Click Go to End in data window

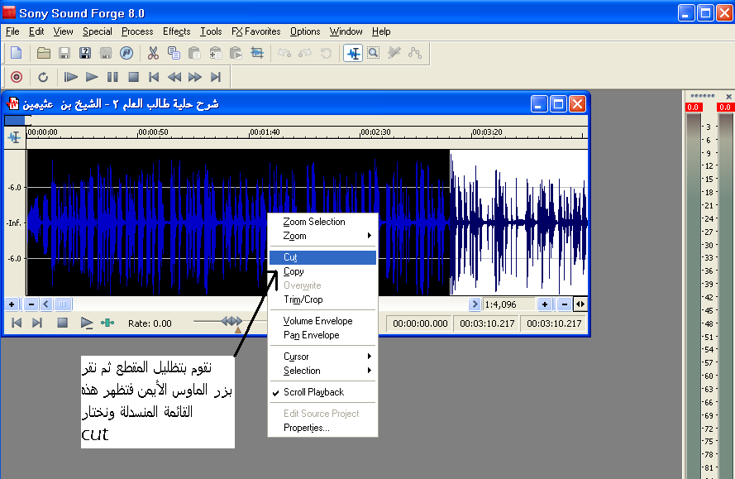[x=37, y=323]
